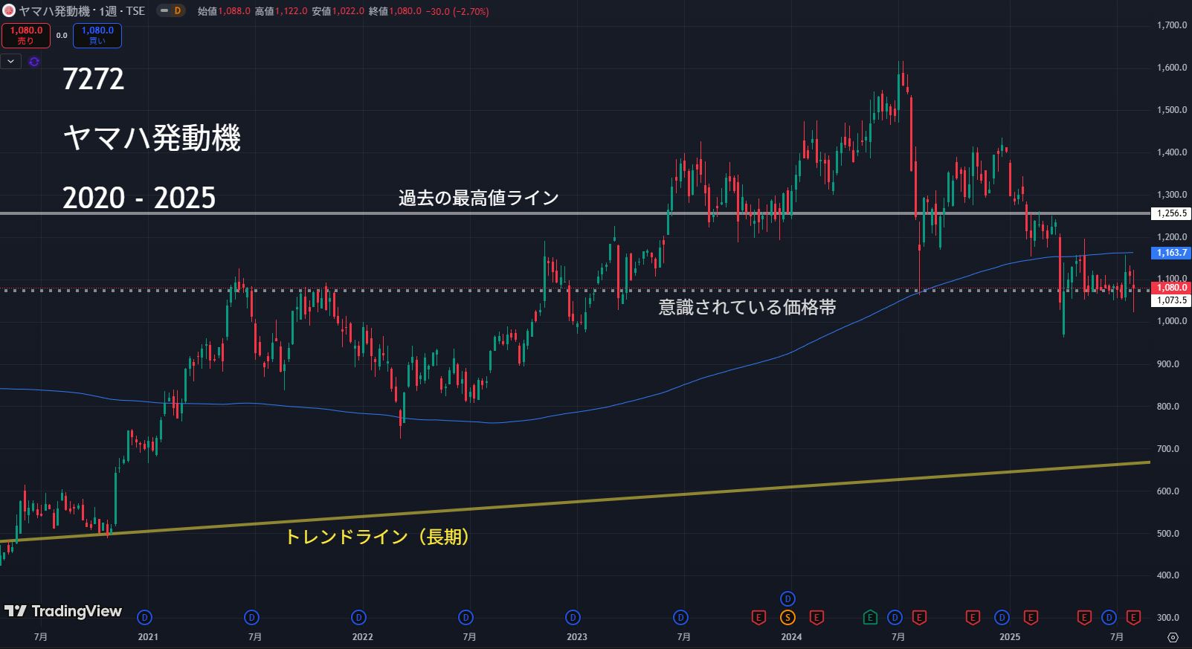Click the purple refresh sync icon
Image resolution: width=1192 pixels, height=649 pixels.
33,62
